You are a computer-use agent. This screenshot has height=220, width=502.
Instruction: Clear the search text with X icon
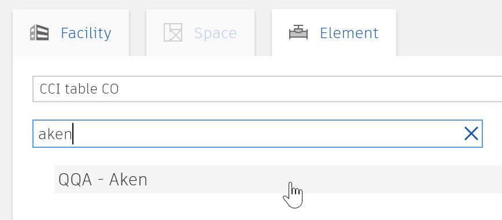[471, 133]
